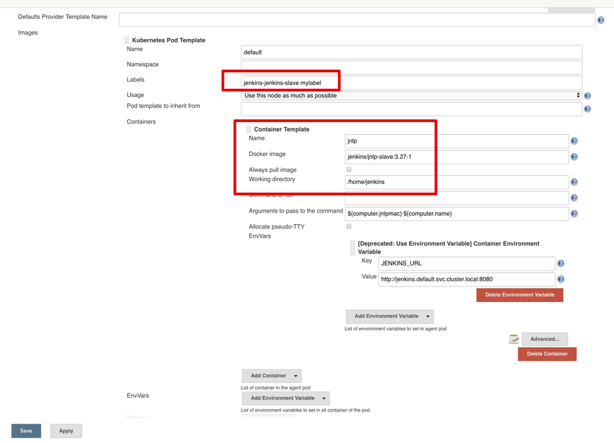Image resolution: width=614 pixels, height=443 pixels.
Task: Open help for Working directory field
Action: [574, 182]
